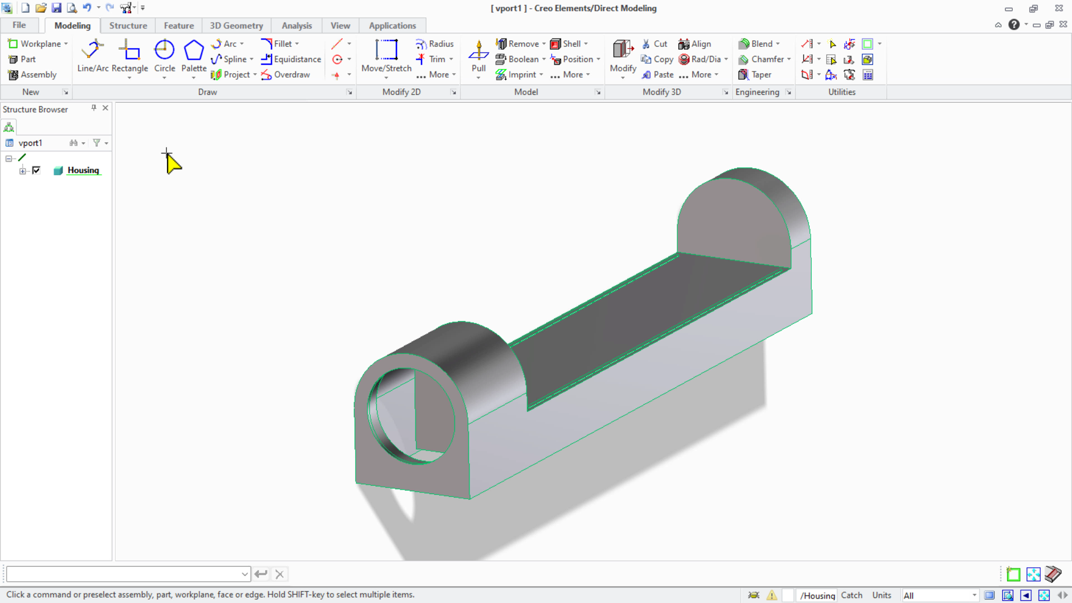Click the Assembly button
The height and width of the screenshot is (603, 1072).
32,74
